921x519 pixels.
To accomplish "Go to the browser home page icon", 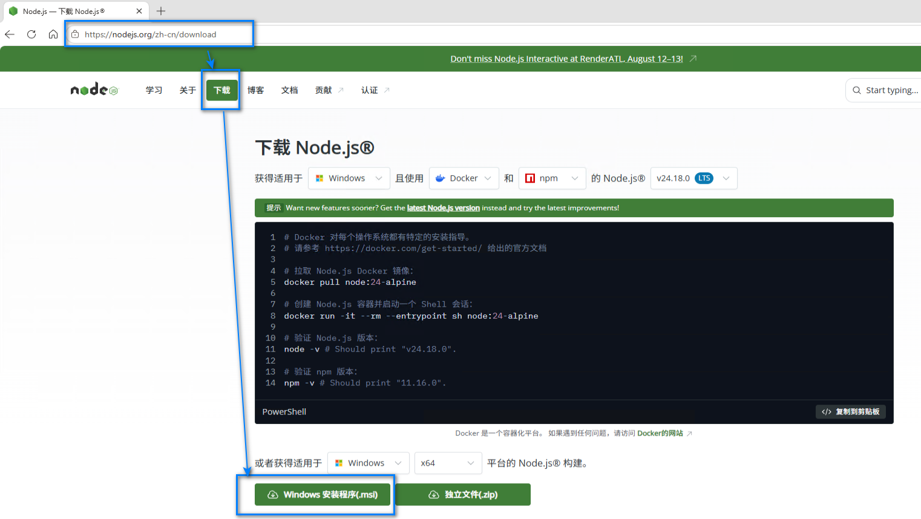I will (x=53, y=34).
